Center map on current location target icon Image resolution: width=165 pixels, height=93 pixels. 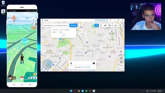(121, 62)
